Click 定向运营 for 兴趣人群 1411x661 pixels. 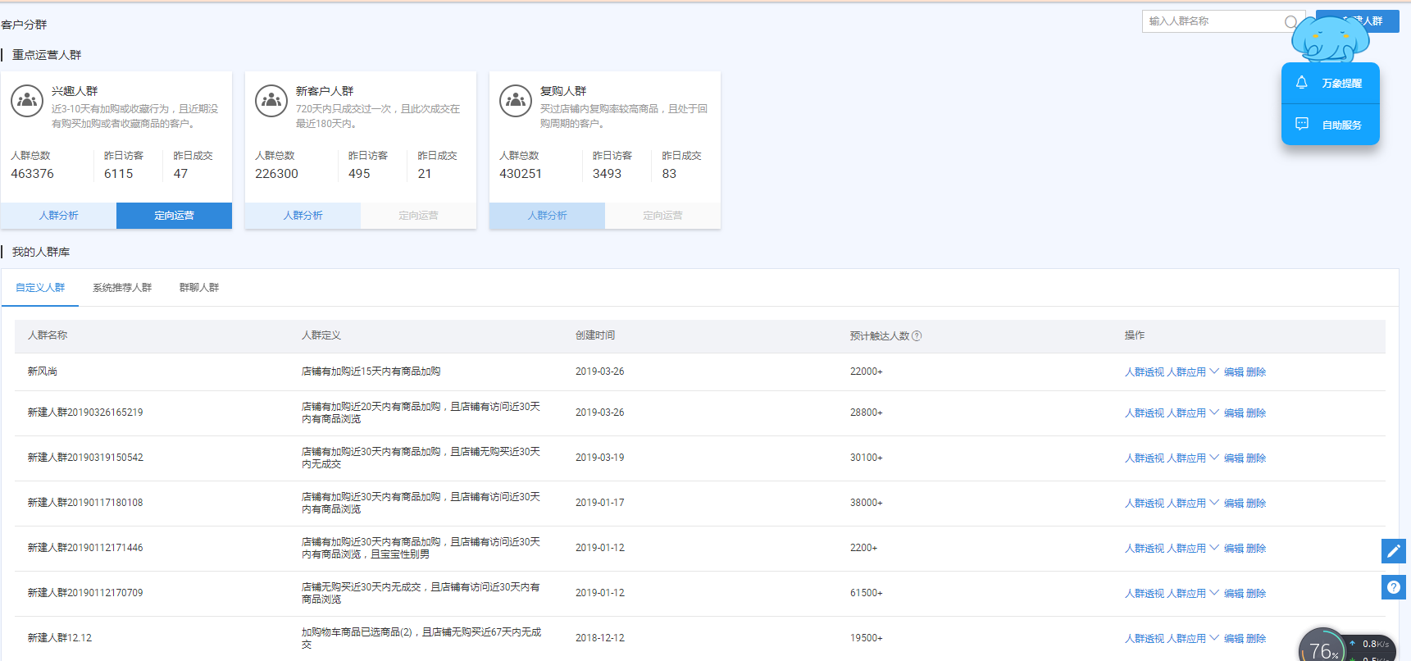(174, 216)
